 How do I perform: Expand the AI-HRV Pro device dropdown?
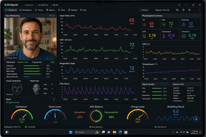[52, 5]
